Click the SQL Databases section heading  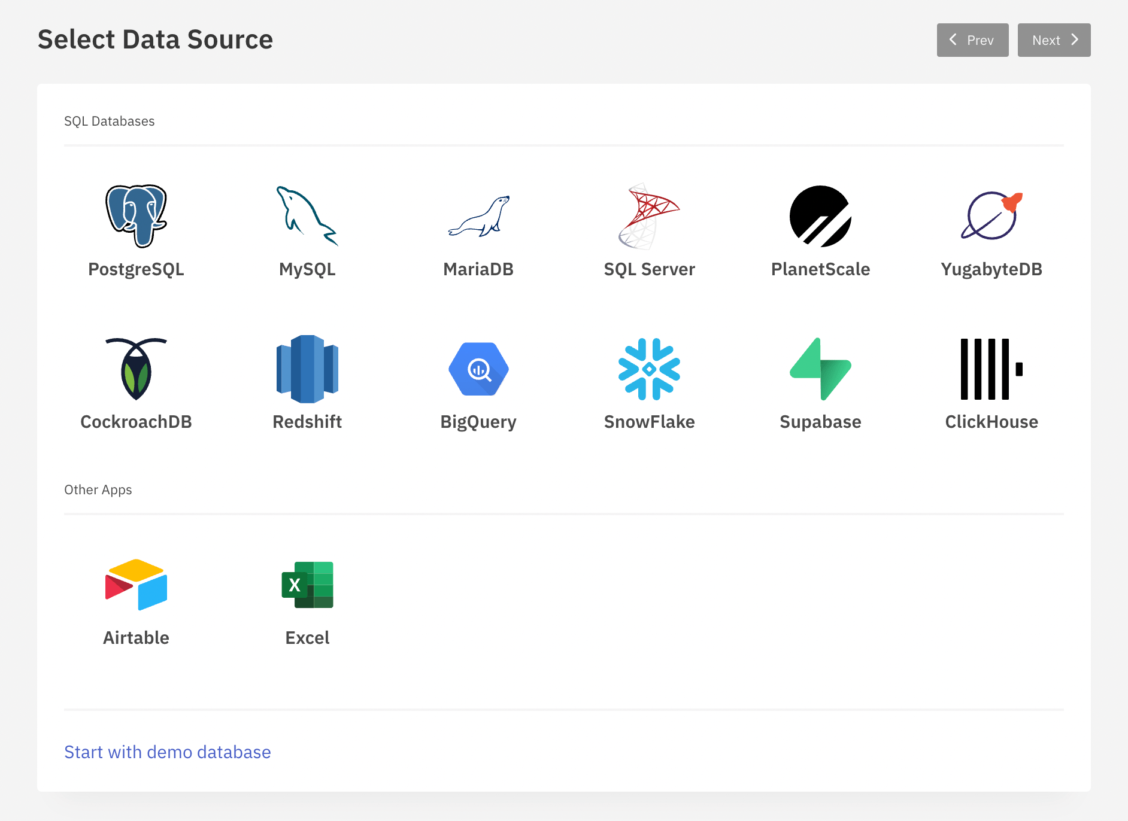pos(110,121)
